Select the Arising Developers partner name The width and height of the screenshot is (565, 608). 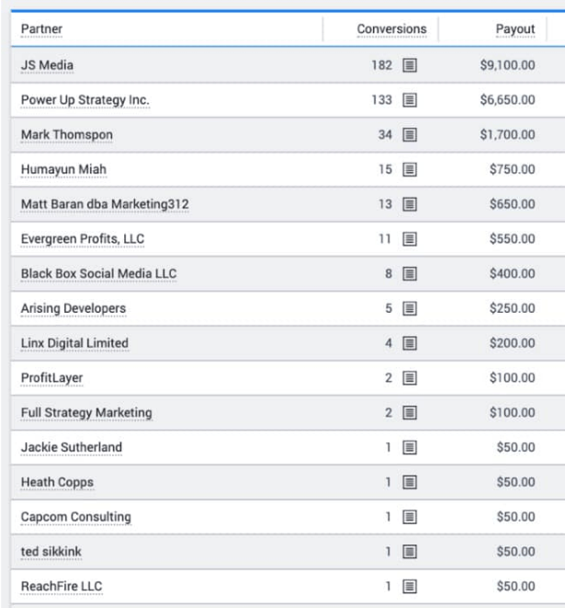tap(73, 308)
